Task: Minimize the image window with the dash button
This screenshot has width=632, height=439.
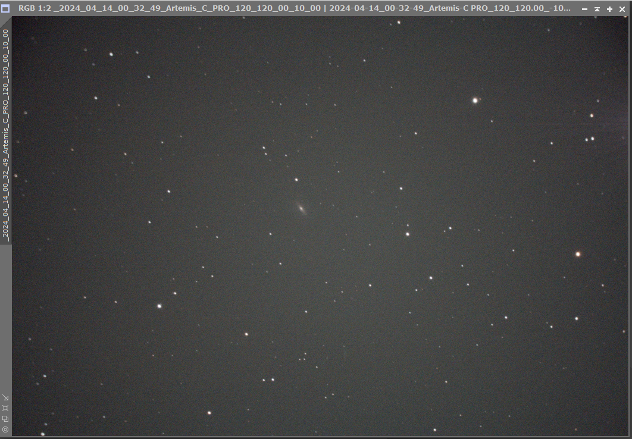Action: pos(584,9)
